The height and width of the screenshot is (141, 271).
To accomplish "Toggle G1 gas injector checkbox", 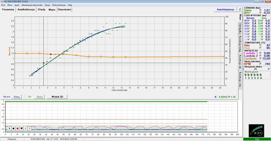I will 262,21.
